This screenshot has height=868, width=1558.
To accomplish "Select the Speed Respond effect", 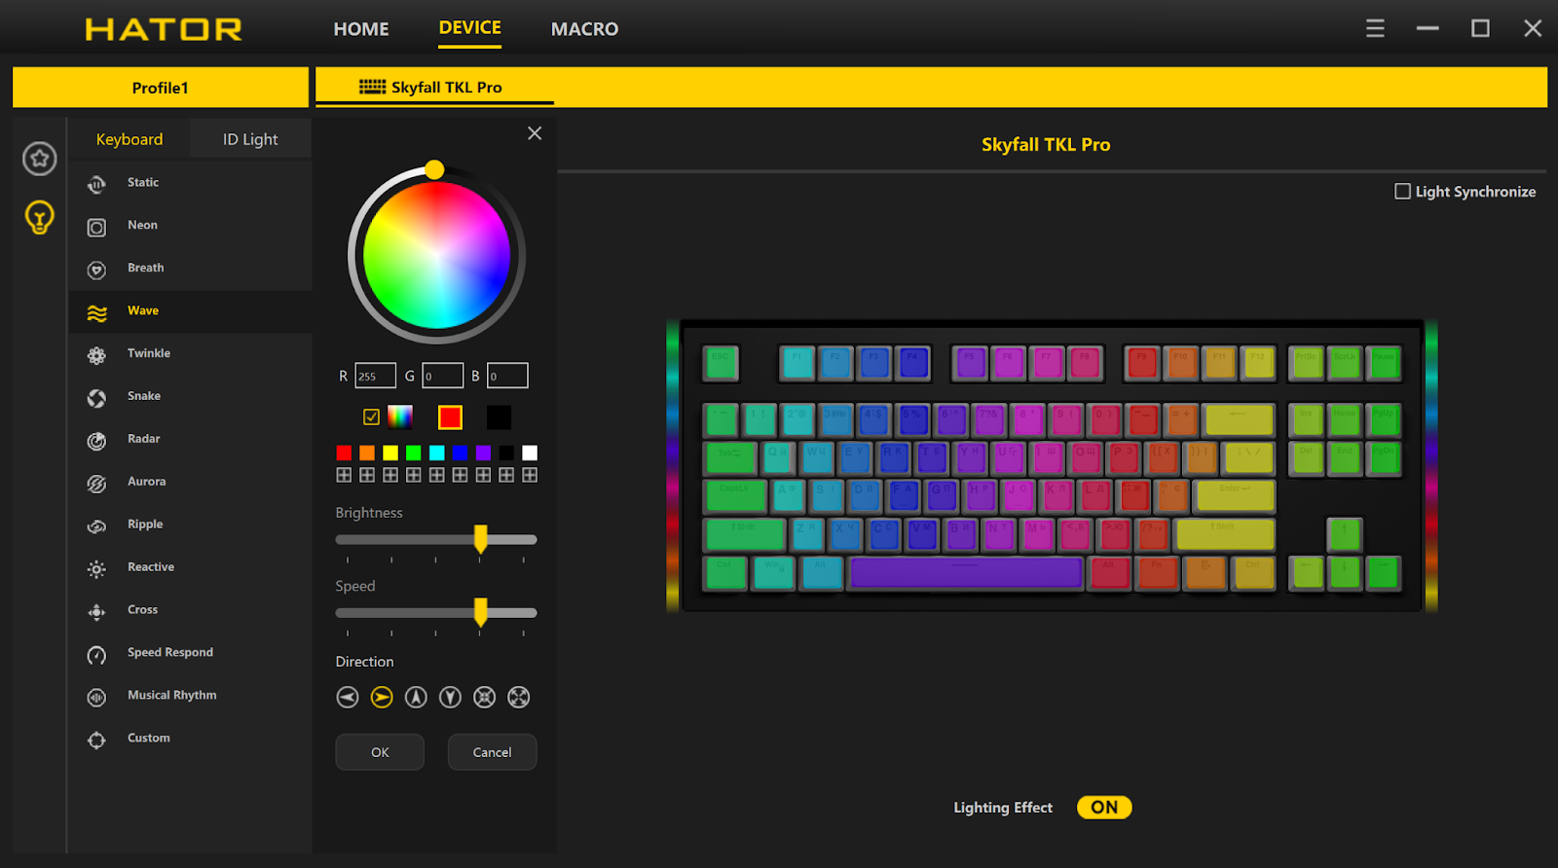I will pyautogui.click(x=191, y=654).
